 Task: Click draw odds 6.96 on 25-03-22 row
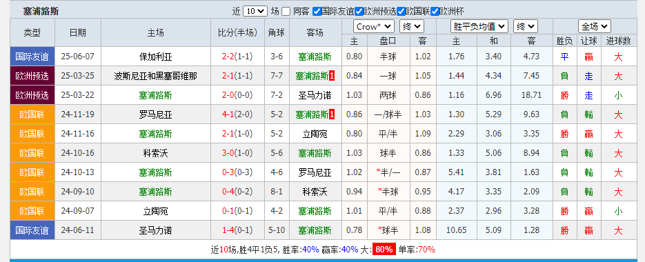tap(494, 95)
